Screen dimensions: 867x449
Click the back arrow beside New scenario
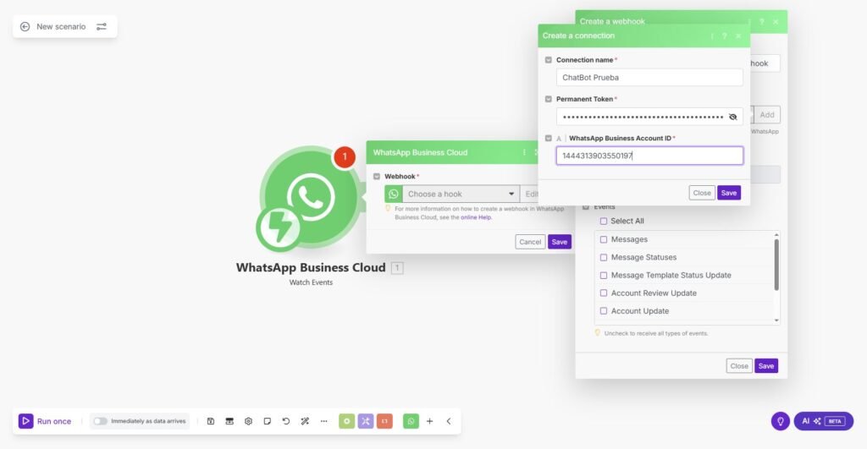pos(25,26)
